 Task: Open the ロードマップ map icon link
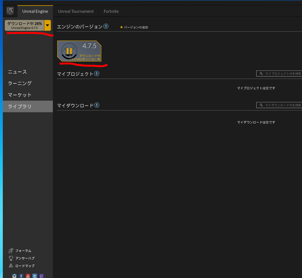tap(11, 266)
